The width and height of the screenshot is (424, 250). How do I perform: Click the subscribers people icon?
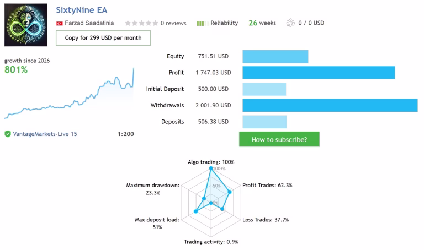(x=290, y=23)
